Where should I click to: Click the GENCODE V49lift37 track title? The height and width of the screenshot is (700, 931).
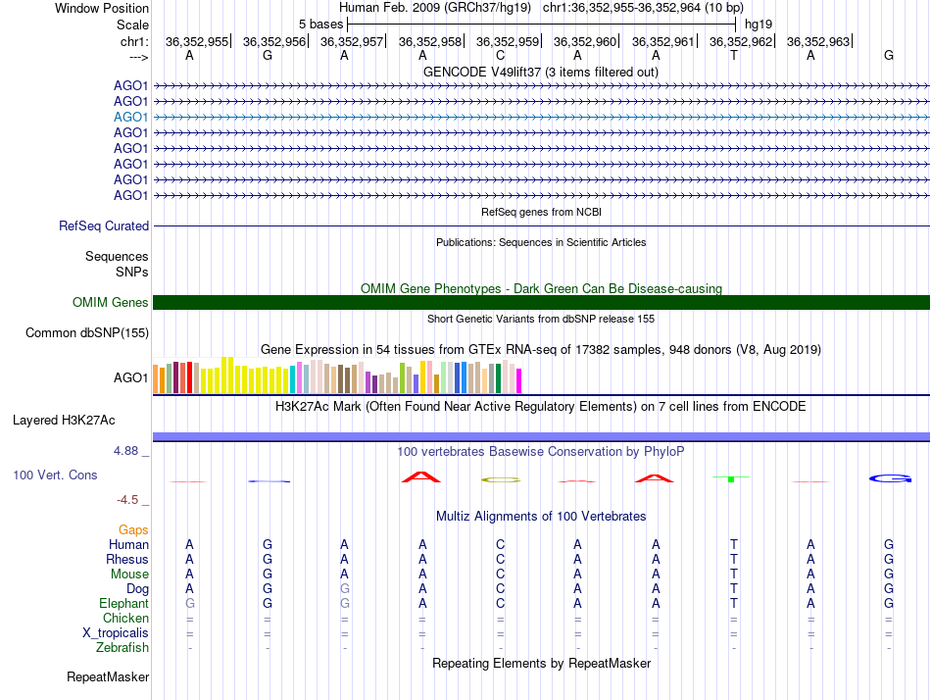click(x=541, y=72)
